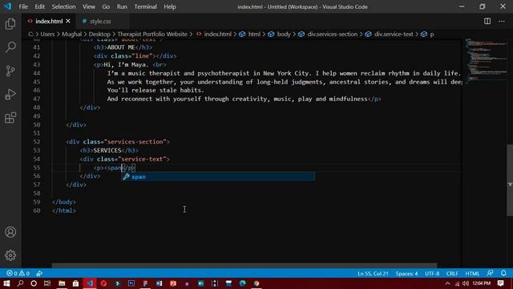
Task: Open the Source Control view
Action: (x=10, y=71)
